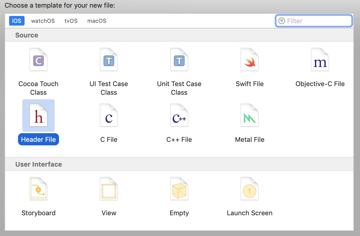360x236 pixels.
Task: Choose the Storyboard template icon
Action: (x=38, y=189)
